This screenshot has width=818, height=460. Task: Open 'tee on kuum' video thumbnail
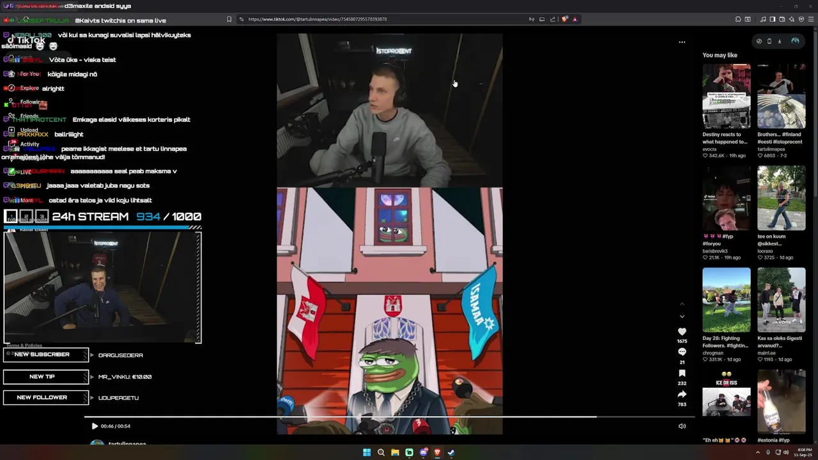tap(782, 198)
